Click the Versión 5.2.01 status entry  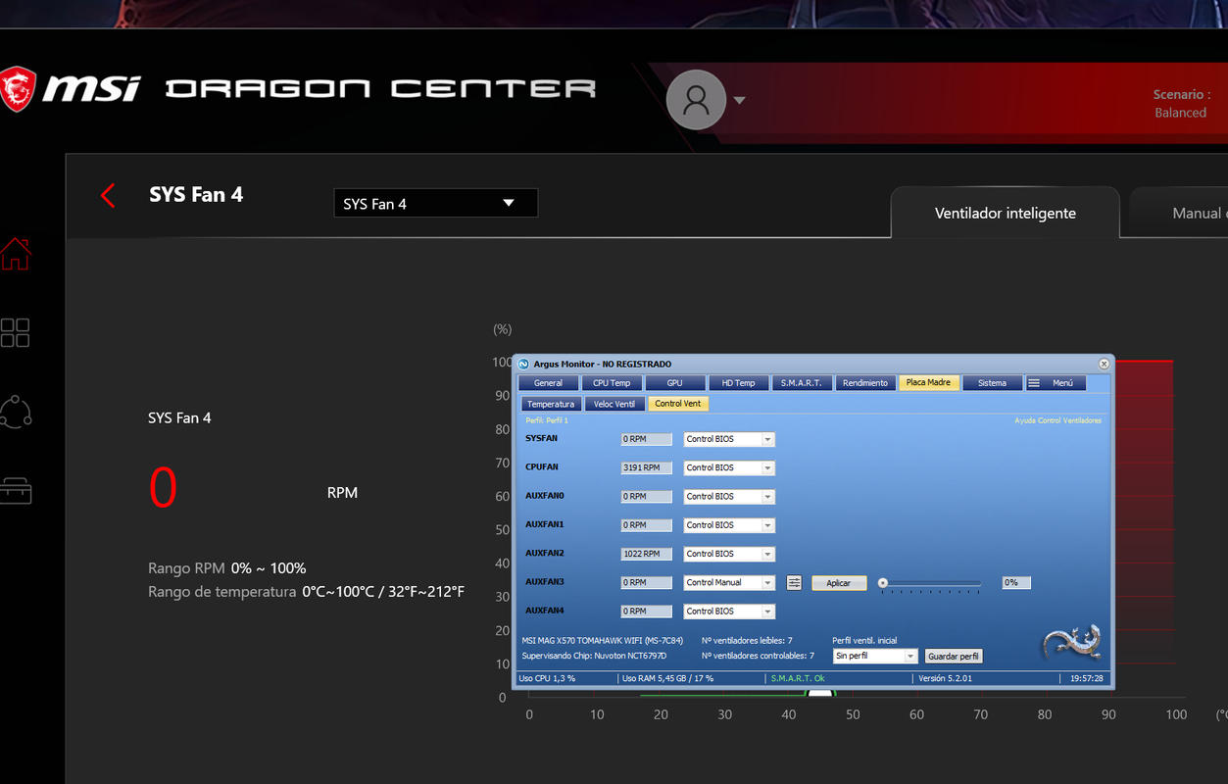pyautogui.click(x=946, y=678)
